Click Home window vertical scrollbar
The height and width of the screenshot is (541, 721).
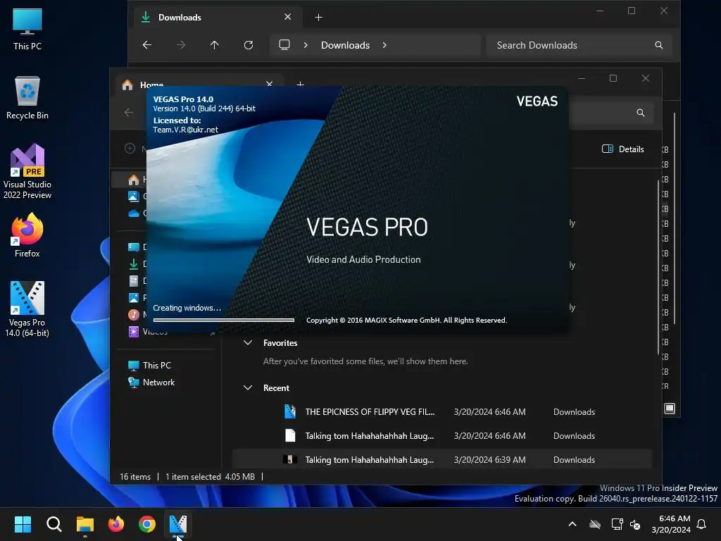658,267
